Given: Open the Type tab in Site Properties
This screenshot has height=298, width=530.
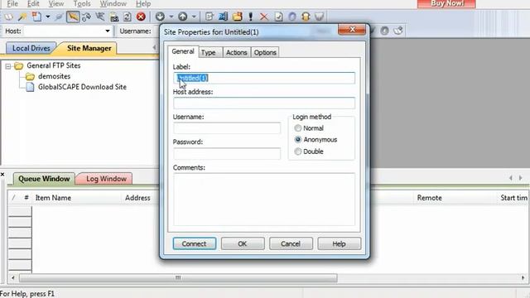Looking at the screenshot, I should (208, 52).
